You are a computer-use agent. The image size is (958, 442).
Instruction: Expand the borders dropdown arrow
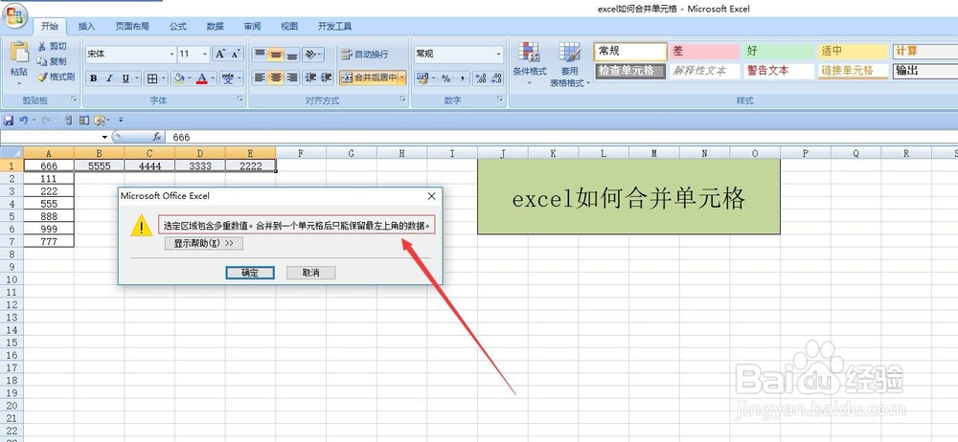(163, 78)
